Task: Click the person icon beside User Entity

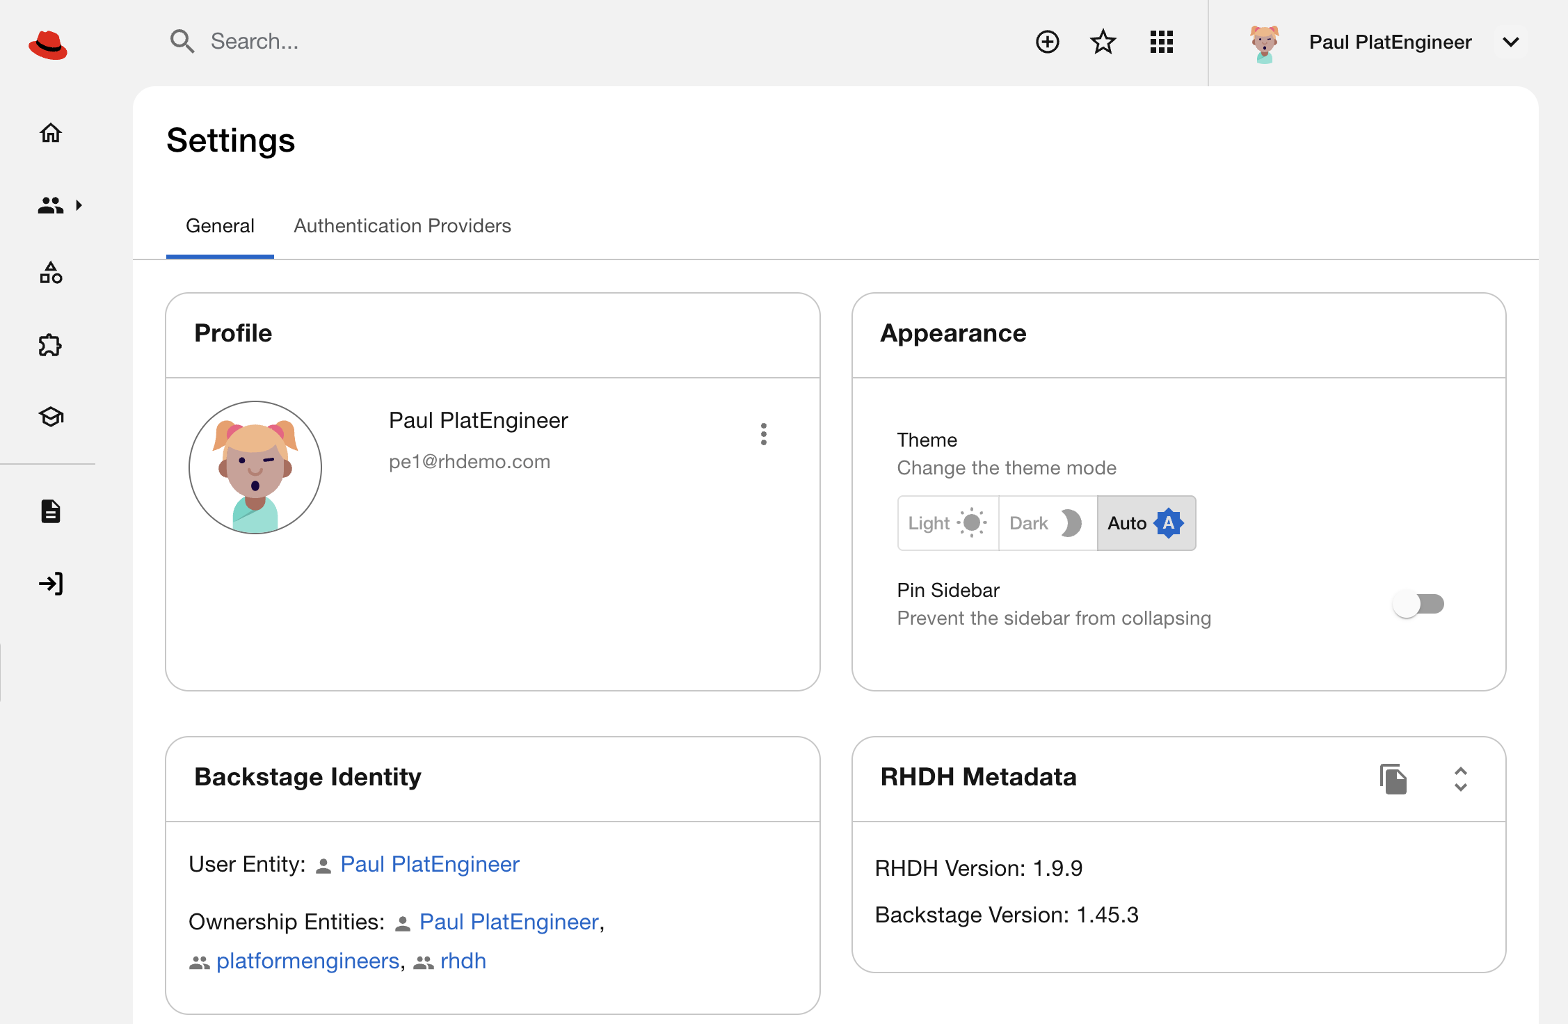Action: pos(323,866)
